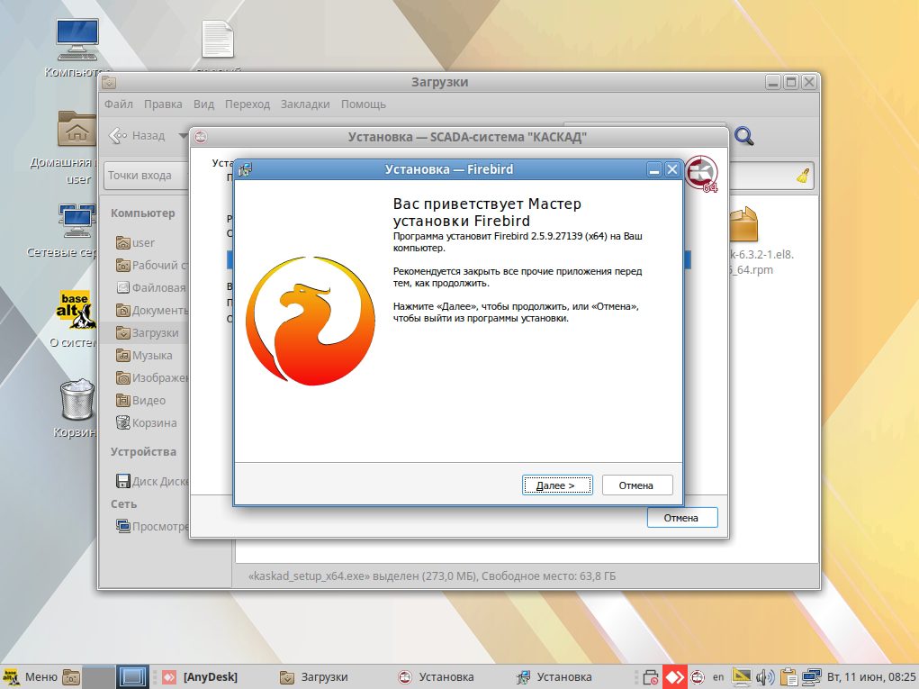Open the Переход menu
This screenshot has height=689, width=919.
(248, 104)
